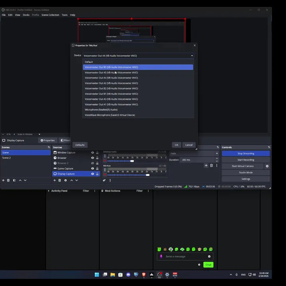Image resolution: width=286 pixels, height=286 pixels.
Task: Choose Voicemeeter Out A5 device option
Action: [x=138, y=72]
